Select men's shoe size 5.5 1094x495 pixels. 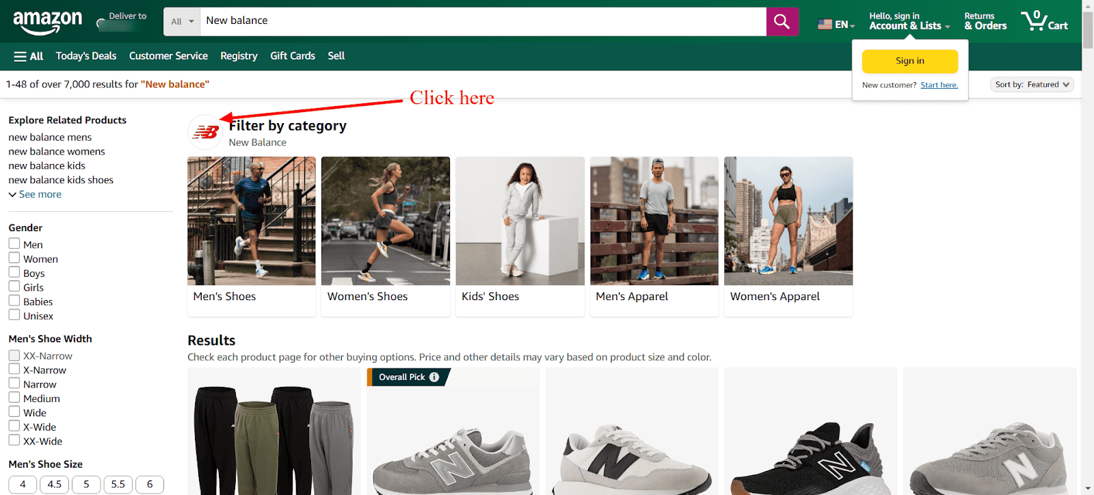118,484
